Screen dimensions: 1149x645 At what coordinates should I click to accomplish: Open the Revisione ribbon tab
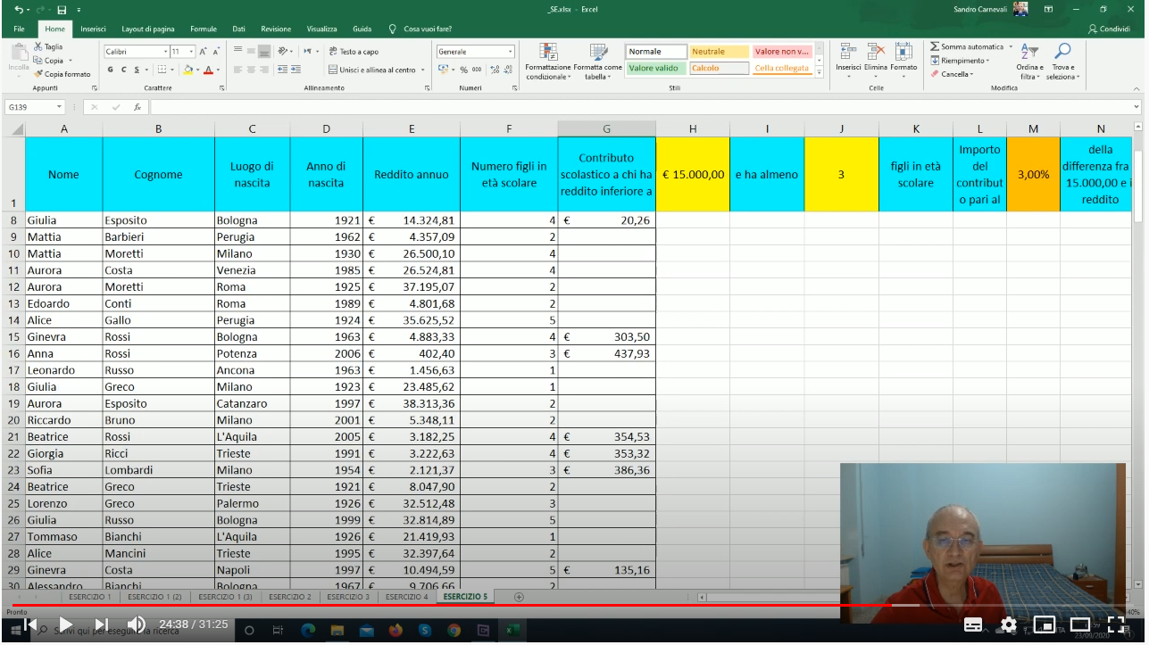pos(276,29)
